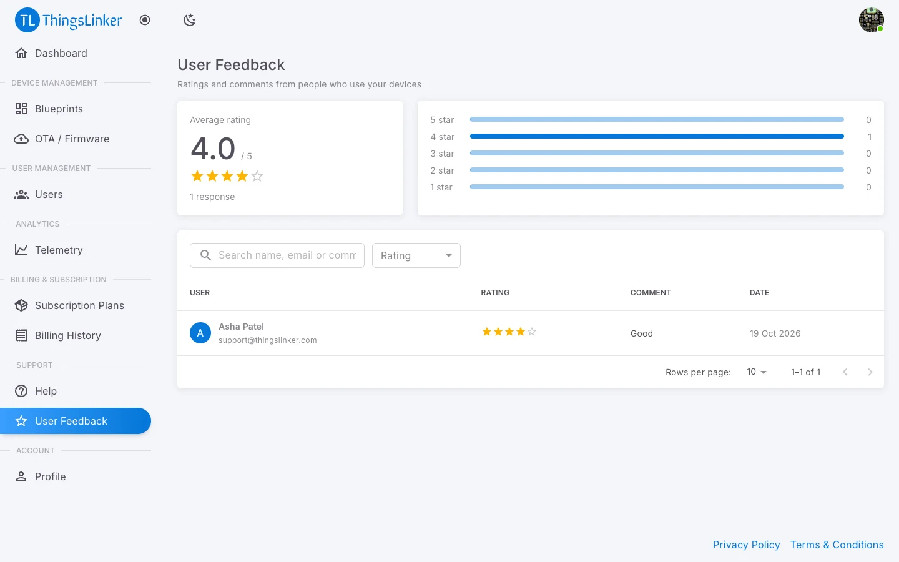Click the User Feedback star icon
899x562 pixels.
(21, 421)
